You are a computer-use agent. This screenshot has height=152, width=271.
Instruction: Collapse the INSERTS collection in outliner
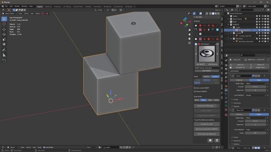point(228,24)
